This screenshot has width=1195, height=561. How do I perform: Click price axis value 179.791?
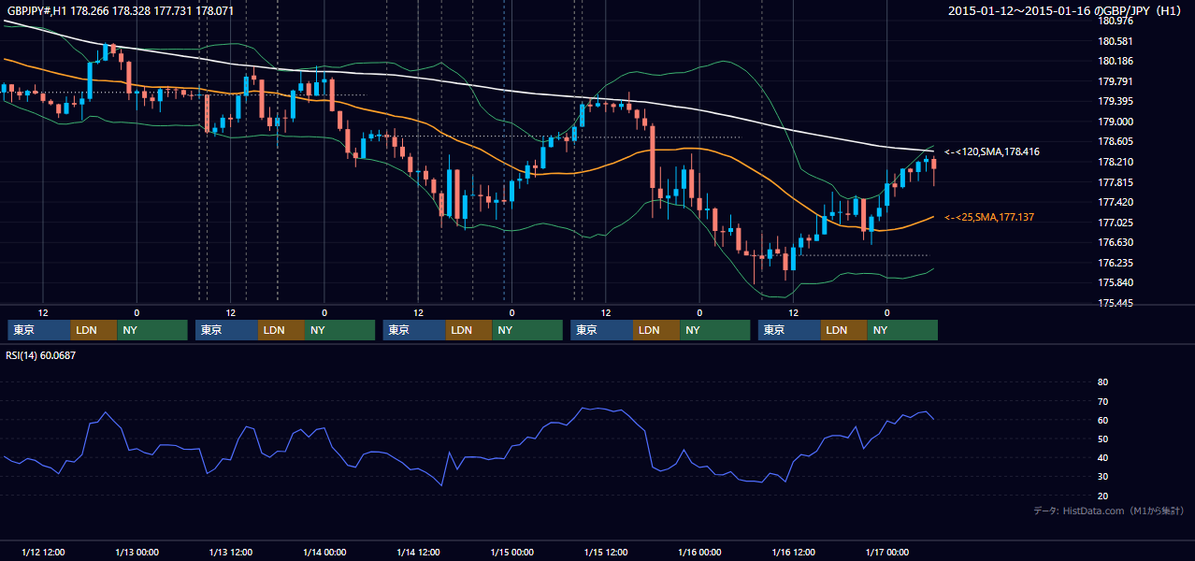pyautogui.click(x=1116, y=81)
